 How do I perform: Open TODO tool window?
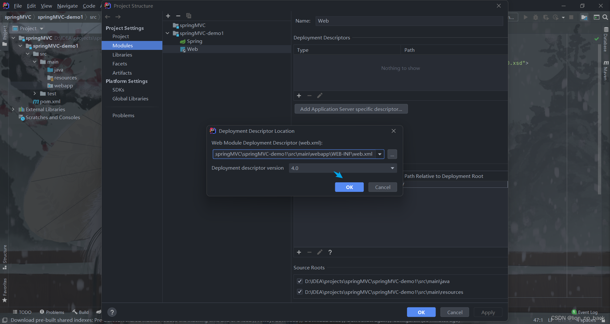click(x=22, y=312)
